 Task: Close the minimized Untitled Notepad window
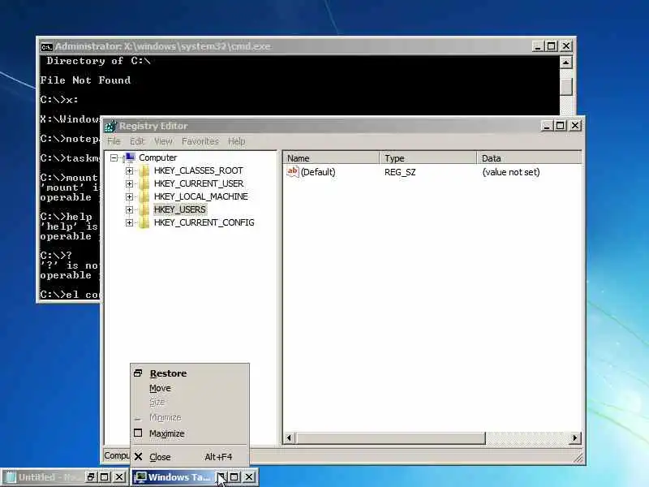tap(119, 477)
